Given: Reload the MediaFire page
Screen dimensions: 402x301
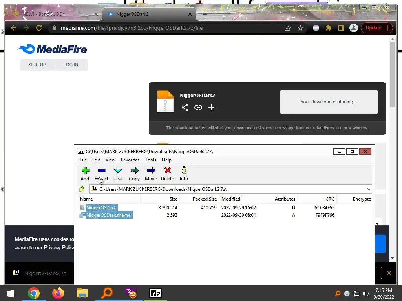Looking at the screenshot, I should point(39,28).
